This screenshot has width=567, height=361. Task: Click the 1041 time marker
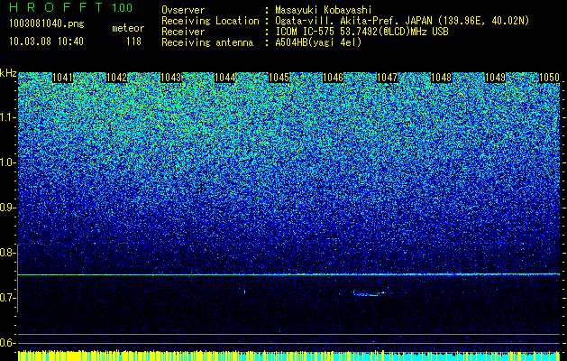62,78
